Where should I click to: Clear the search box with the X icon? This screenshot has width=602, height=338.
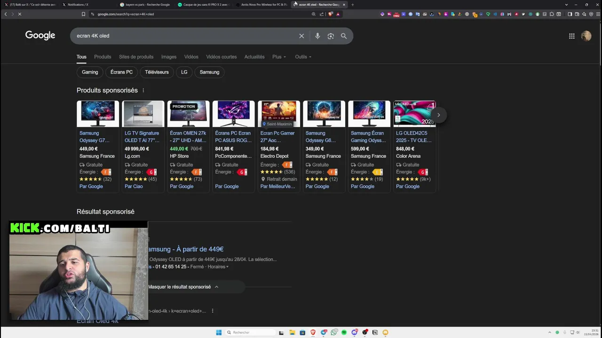[301, 36]
